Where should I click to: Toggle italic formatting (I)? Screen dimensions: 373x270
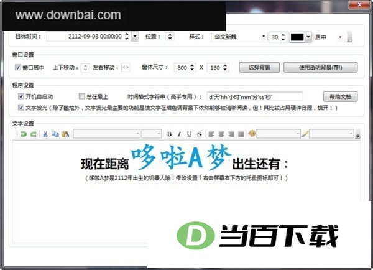point(179,134)
